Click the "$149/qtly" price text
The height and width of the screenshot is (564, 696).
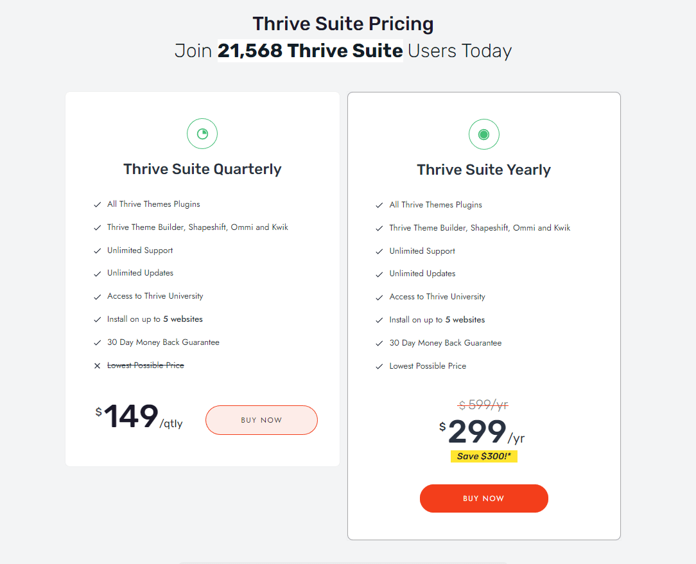point(137,418)
